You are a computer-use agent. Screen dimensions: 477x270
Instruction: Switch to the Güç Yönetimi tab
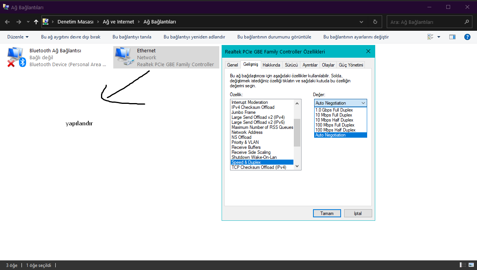point(351,65)
